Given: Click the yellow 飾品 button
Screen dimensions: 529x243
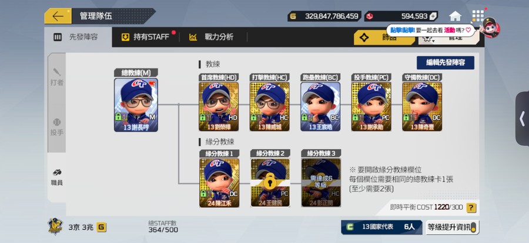Looking at the screenshot, I should [384, 37].
